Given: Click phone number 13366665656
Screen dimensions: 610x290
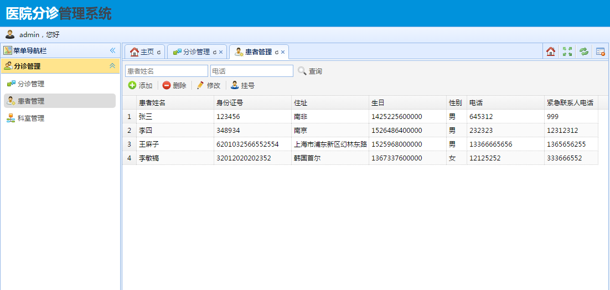Looking at the screenshot, I should click(x=490, y=144).
